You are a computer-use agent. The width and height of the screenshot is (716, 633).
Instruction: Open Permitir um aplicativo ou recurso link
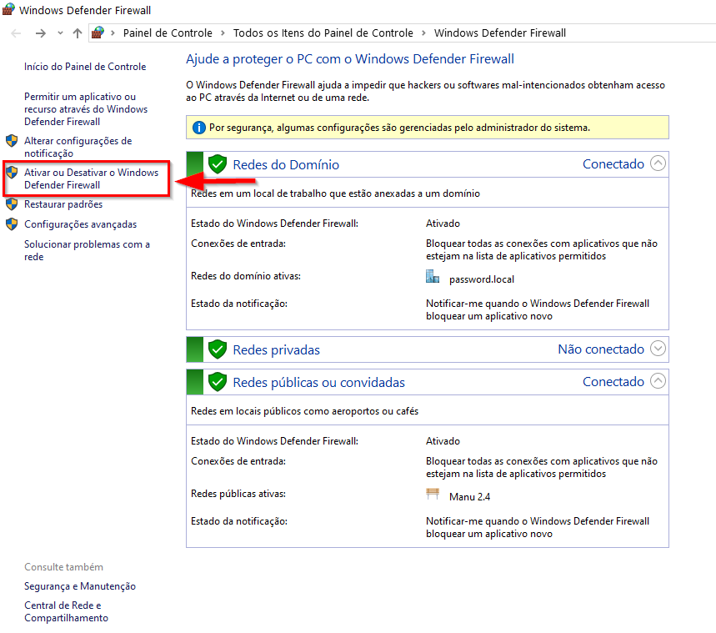(86, 109)
